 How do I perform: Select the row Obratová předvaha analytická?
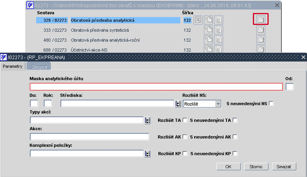[x=125, y=20]
